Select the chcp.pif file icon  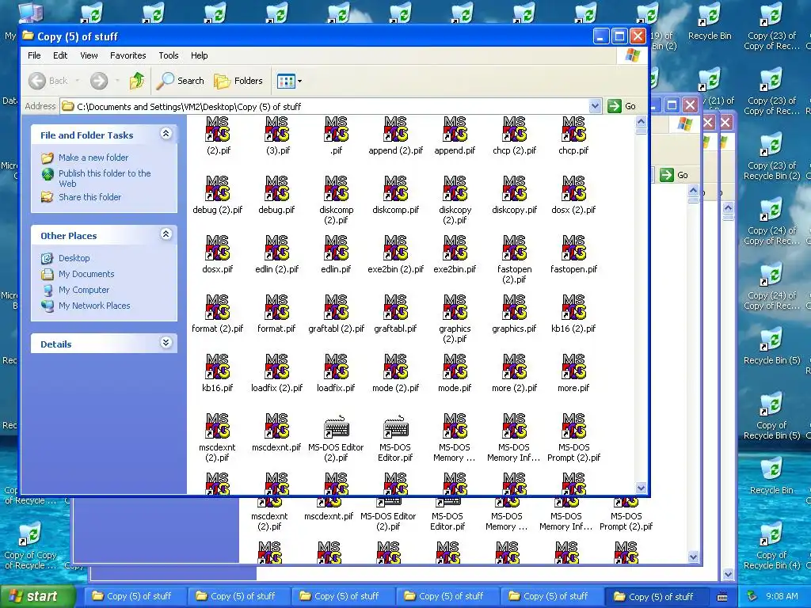click(573, 129)
